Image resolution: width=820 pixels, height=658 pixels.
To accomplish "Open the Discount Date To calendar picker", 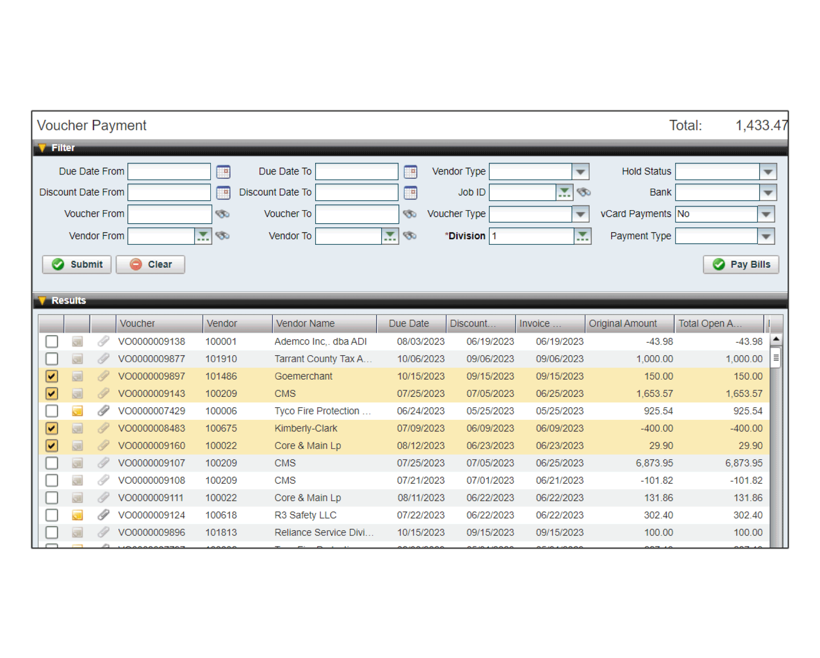I will click(x=410, y=192).
